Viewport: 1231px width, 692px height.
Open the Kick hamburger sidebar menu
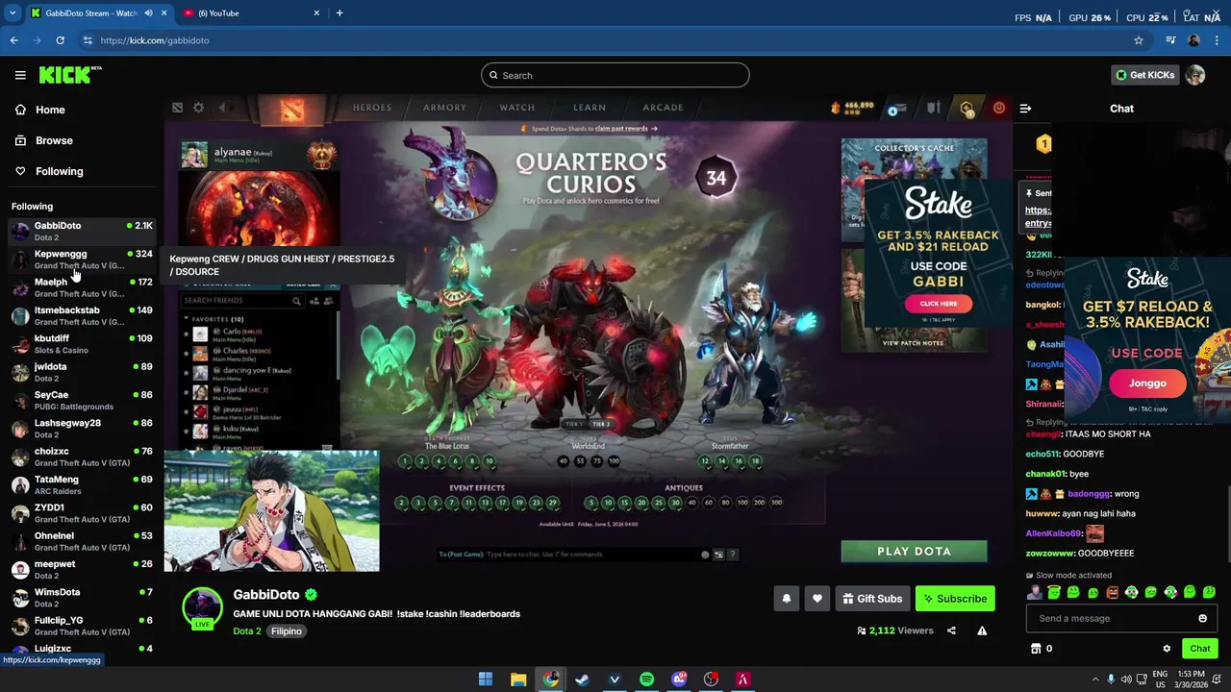pyautogui.click(x=20, y=75)
